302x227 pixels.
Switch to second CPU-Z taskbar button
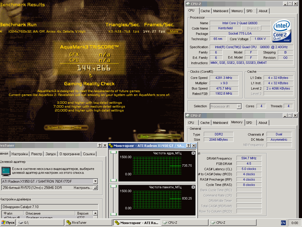pos(233,223)
